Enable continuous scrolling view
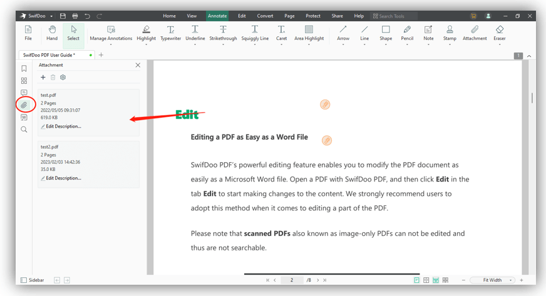 (x=436, y=280)
